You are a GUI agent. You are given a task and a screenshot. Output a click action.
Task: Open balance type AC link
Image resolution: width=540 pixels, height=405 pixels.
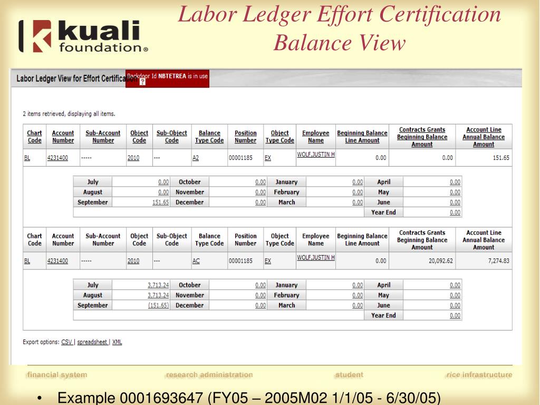point(196,261)
